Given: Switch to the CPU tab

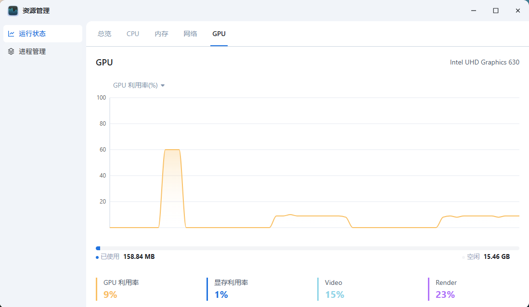Looking at the screenshot, I should pyautogui.click(x=133, y=34).
